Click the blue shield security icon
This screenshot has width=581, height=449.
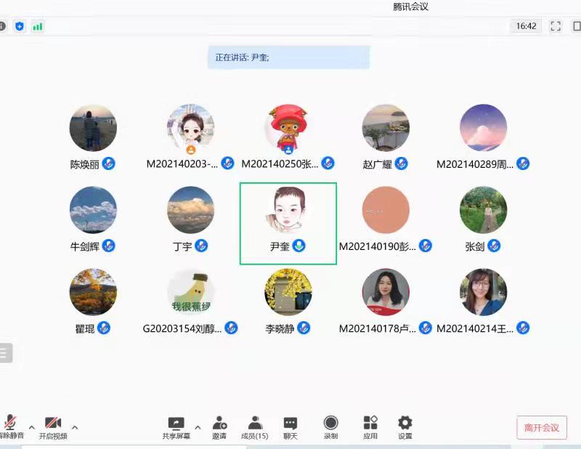20,26
